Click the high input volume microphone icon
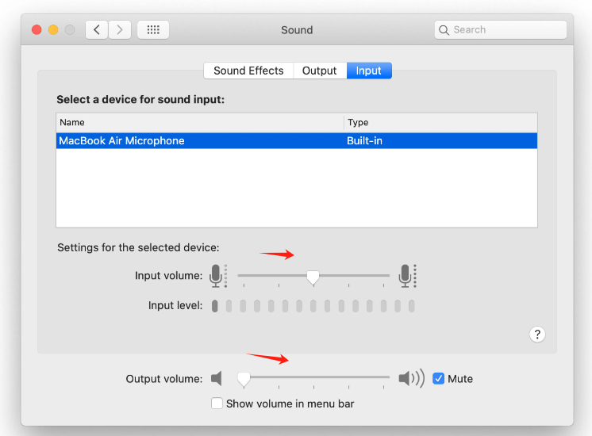The height and width of the screenshot is (436, 592). (408, 276)
